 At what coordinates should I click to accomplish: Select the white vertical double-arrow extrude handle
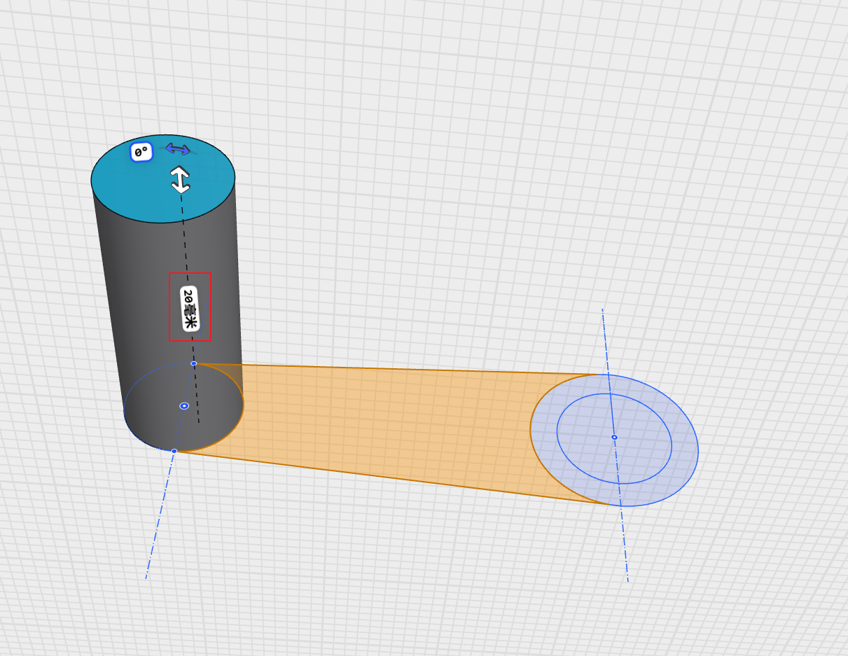coord(181,180)
